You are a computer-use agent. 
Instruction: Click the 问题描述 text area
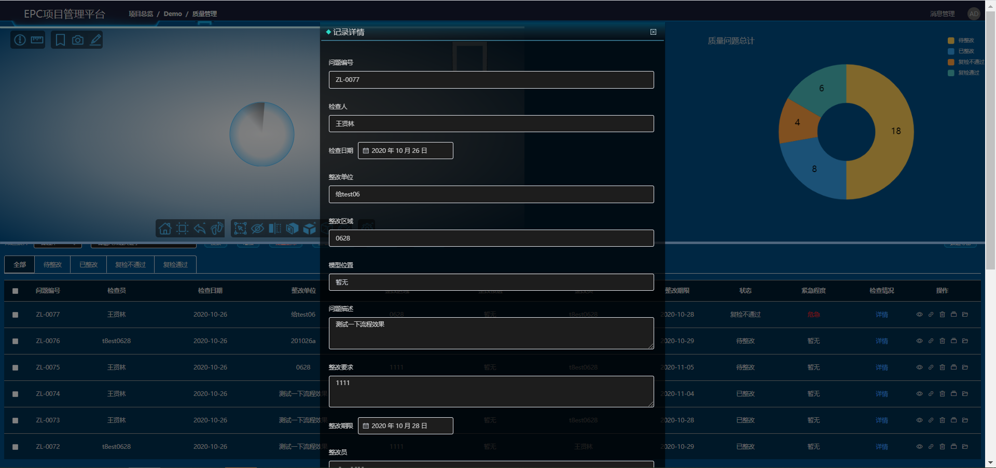491,333
